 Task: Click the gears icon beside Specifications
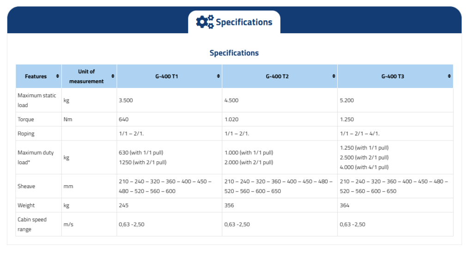pos(205,22)
